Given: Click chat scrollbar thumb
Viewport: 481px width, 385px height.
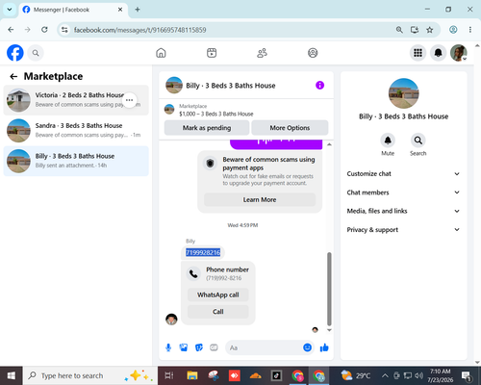Looking at the screenshot, I should pyautogui.click(x=329, y=289).
